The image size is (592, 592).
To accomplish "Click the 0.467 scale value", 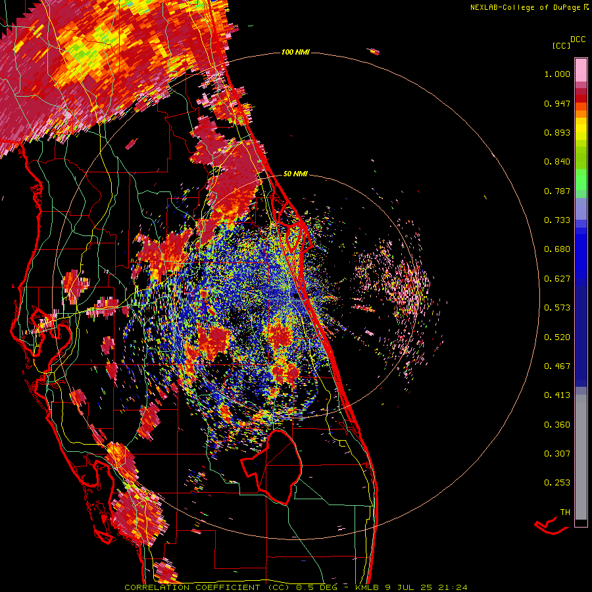I will point(557,366).
